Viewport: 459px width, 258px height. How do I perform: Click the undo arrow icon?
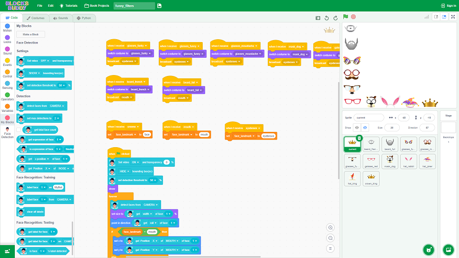(327, 18)
